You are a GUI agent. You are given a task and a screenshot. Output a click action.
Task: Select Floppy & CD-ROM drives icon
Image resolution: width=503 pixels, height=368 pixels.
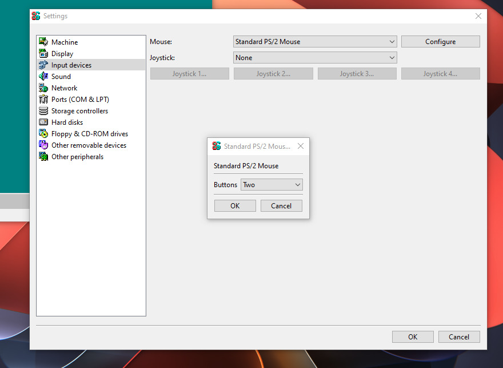tap(43, 133)
